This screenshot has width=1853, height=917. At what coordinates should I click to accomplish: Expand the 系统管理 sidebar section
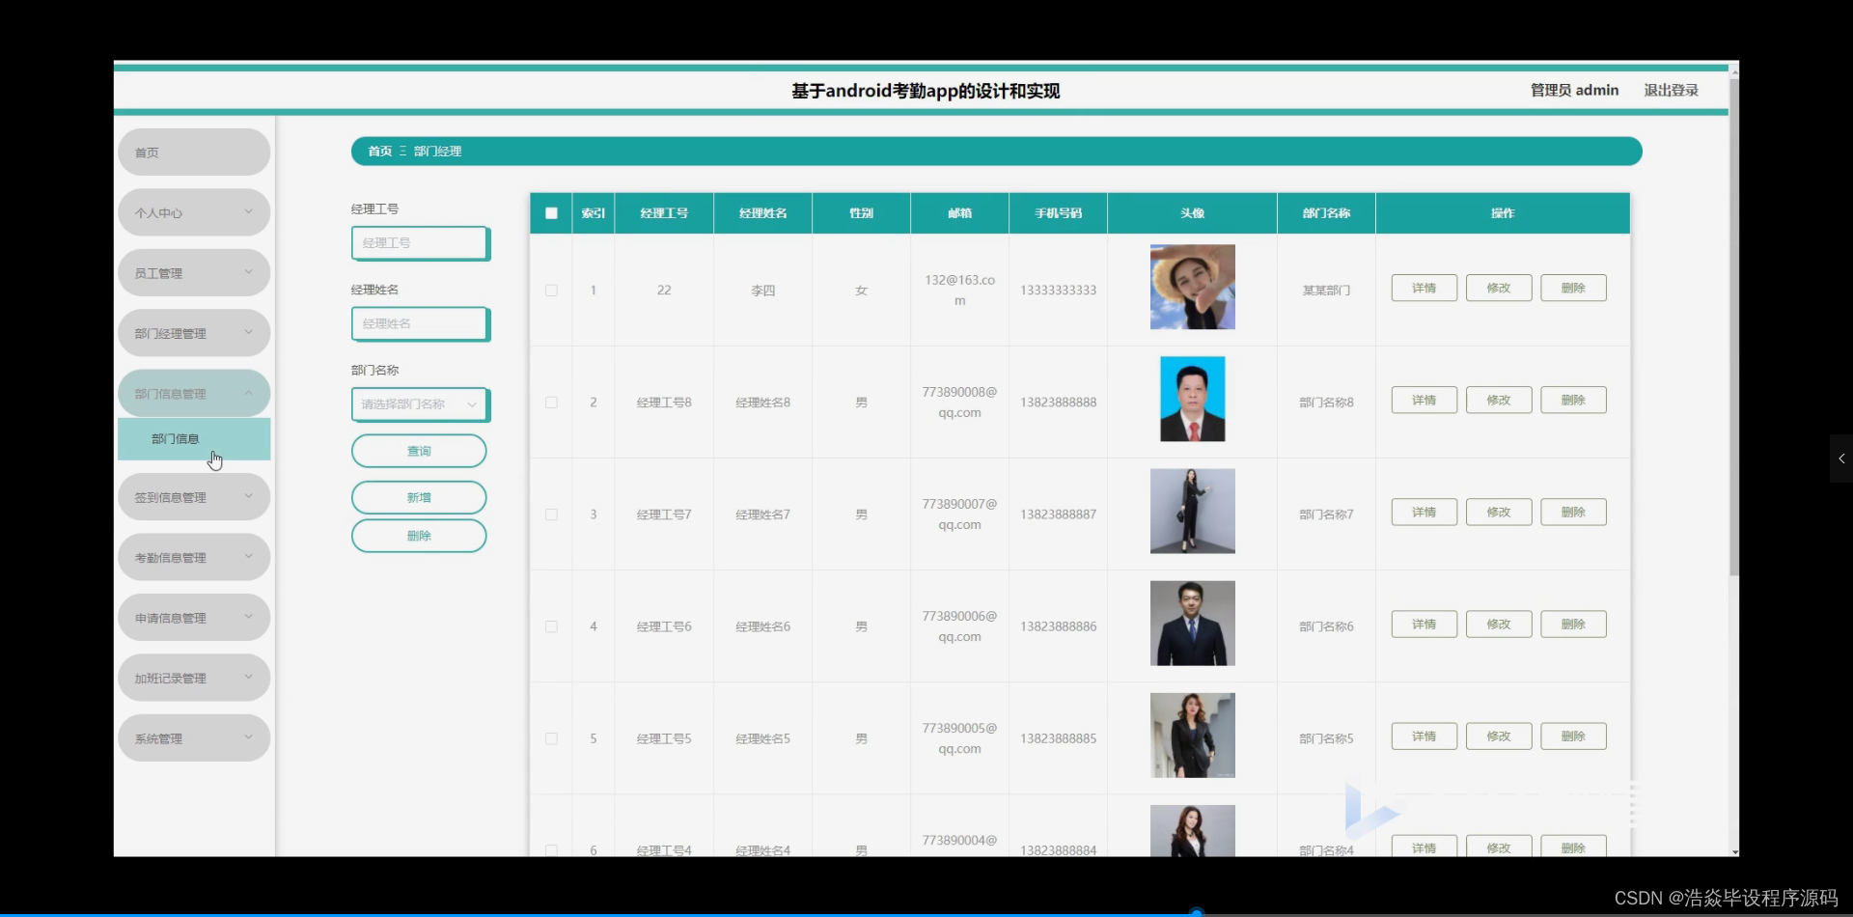[x=193, y=737]
